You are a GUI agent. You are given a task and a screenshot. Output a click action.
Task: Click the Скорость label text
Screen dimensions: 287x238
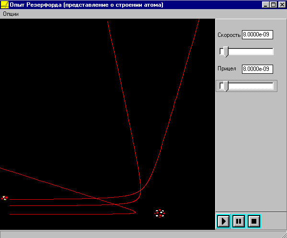click(229, 35)
